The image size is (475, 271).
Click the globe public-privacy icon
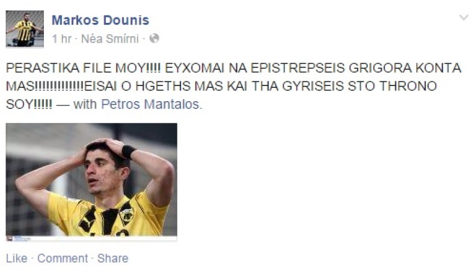pyautogui.click(x=154, y=39)
